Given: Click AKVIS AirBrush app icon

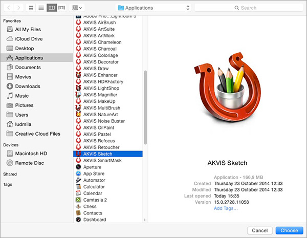Looking at the screenshot, I should pyautogui.click(x=78, y=23).
